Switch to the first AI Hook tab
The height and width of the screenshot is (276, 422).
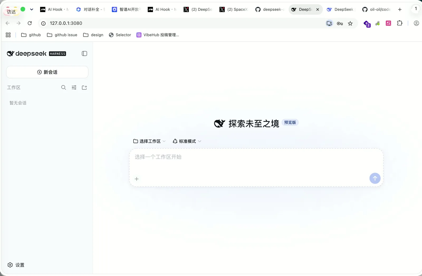coord(55,9)
